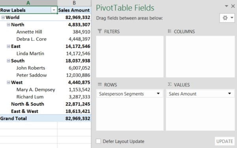Open the PivotTable Fields tools gear menu
This screenshot has height=148, width=237.
[227, 18]
